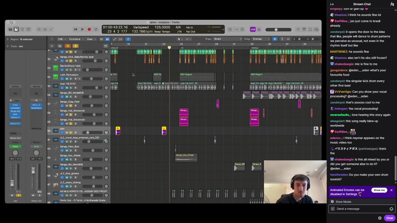Open the Functions menu
Image resolution: width=397 pixels, height=223 pixels.
76,39
